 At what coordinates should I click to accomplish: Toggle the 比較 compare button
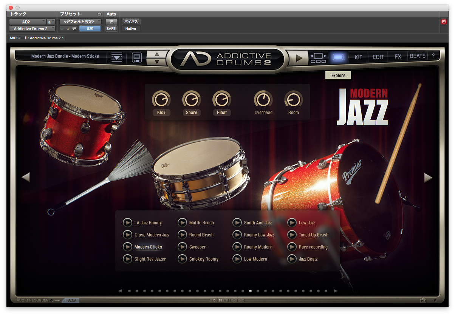90,29
